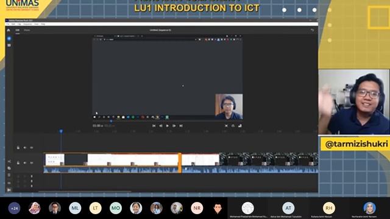Open the aspect ratio icon at the monitor's right

[x=239, y=126]
